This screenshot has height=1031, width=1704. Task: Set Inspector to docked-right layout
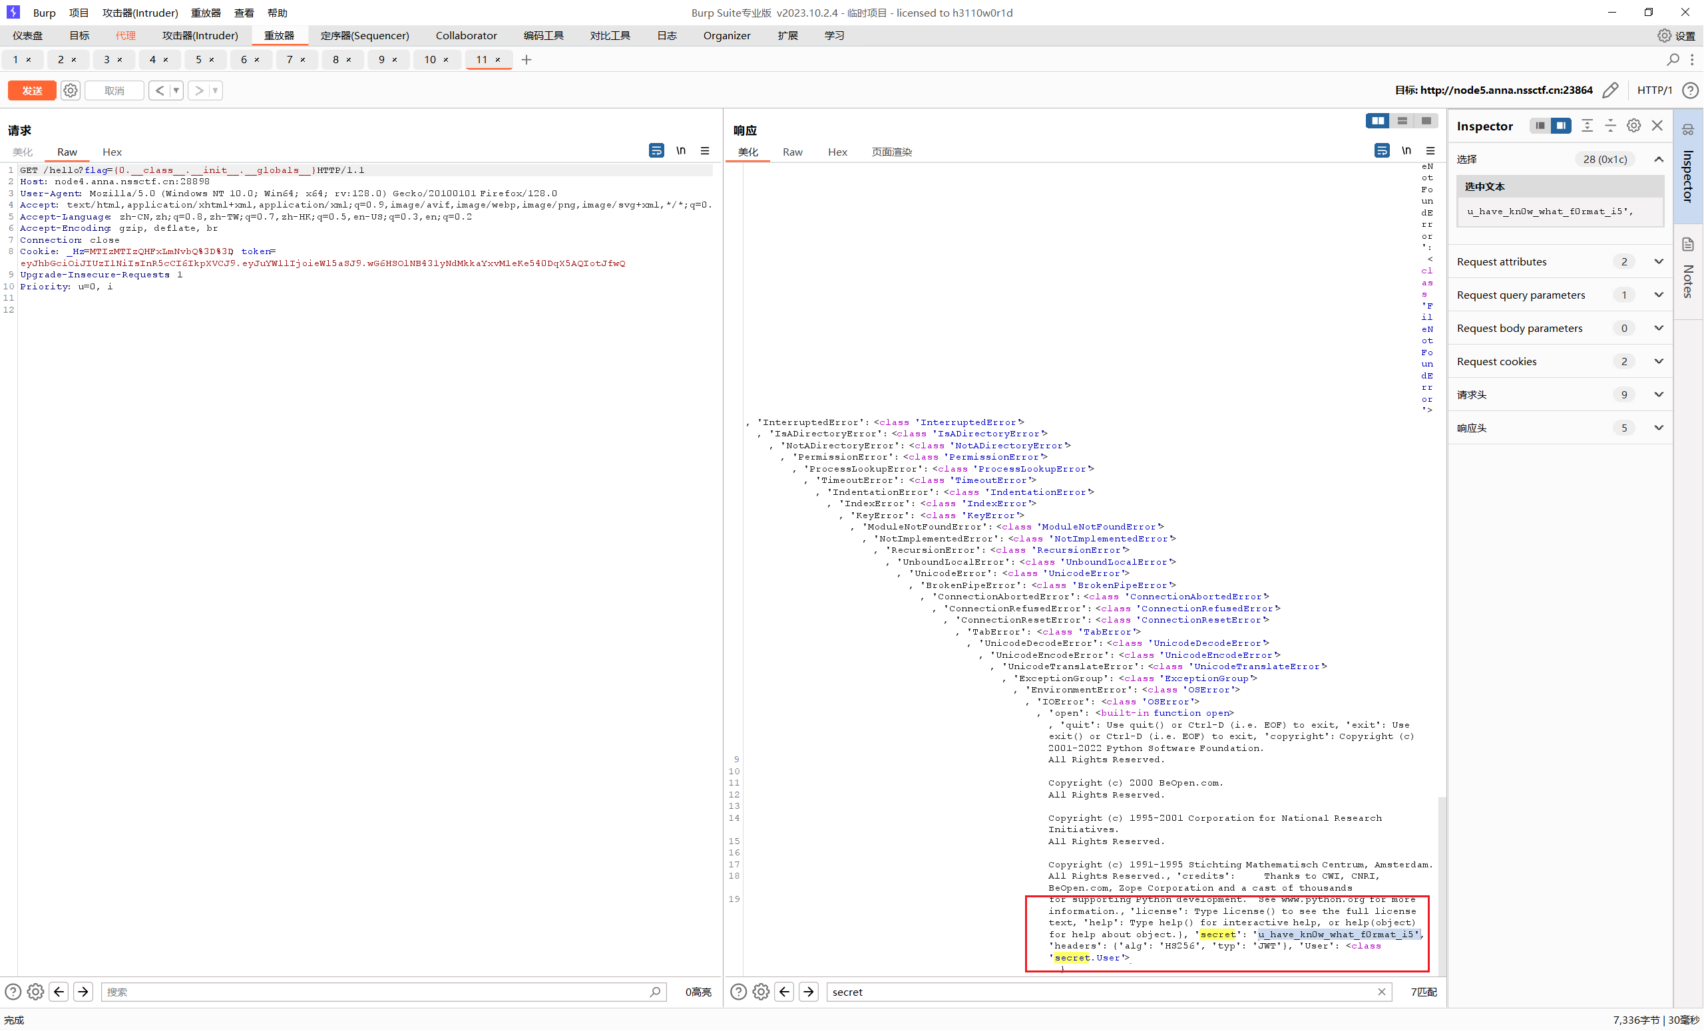(x=1561, y=126)
